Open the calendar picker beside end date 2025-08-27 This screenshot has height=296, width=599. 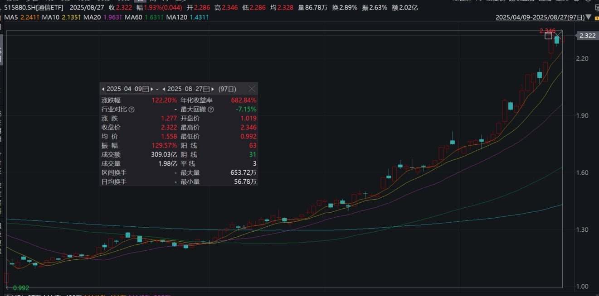pos(206,89)
